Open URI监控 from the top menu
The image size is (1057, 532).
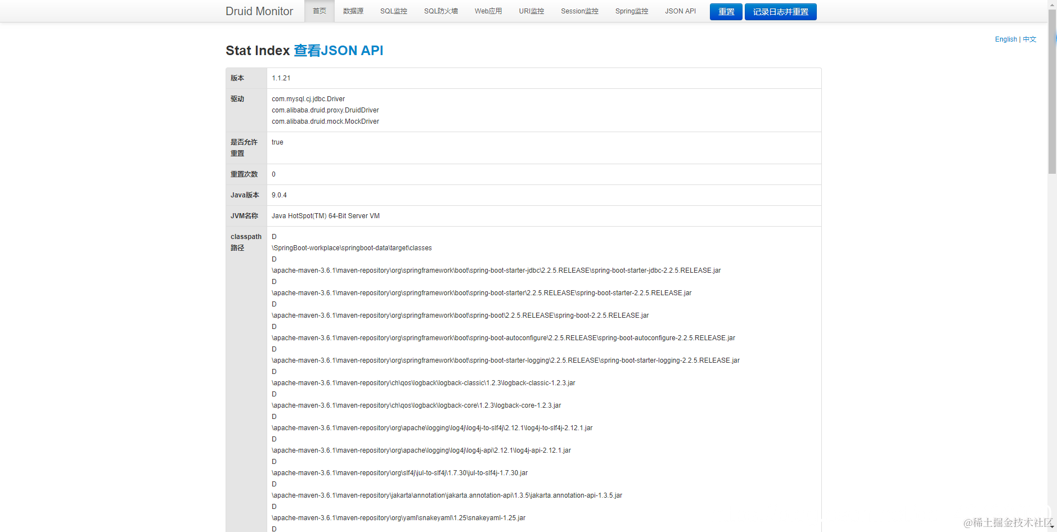[x=532, y=11]
